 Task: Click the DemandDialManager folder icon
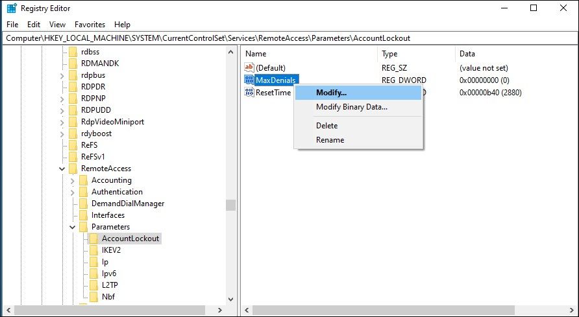click(x=83, y=204)
